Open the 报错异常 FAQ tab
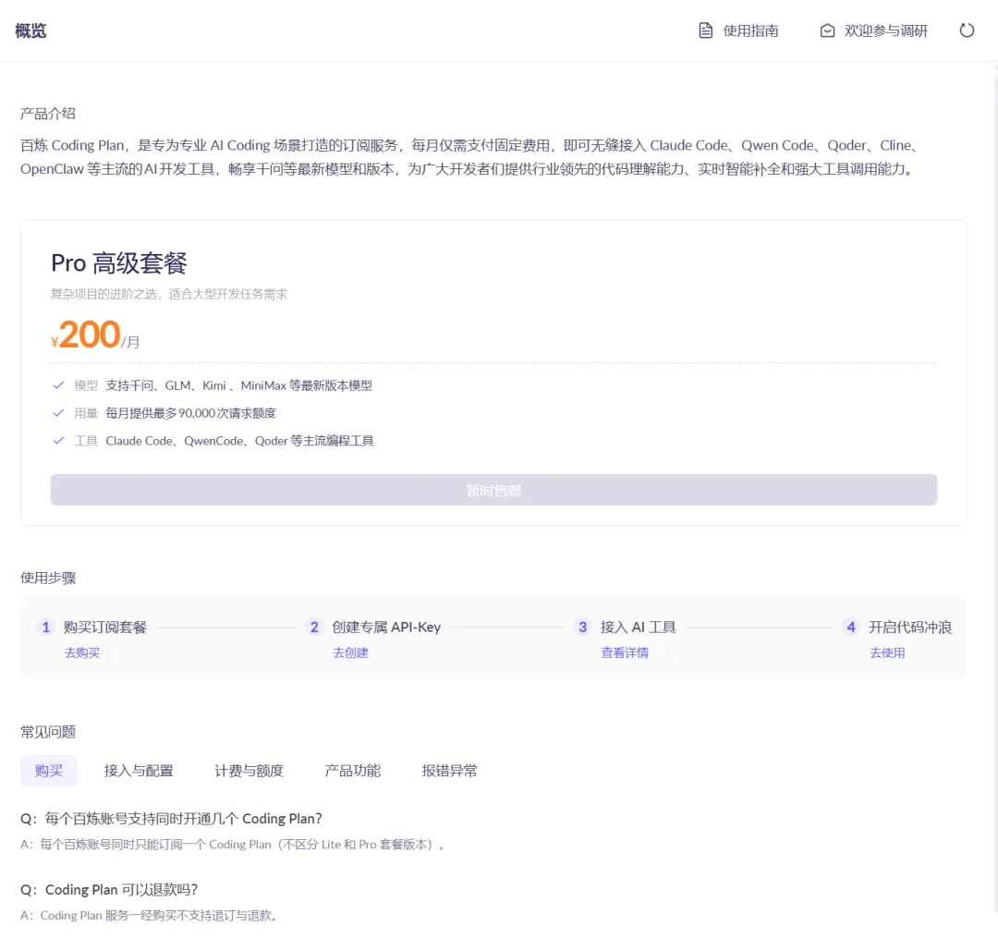Screen dimensions: 998x938 coord(449,770)
